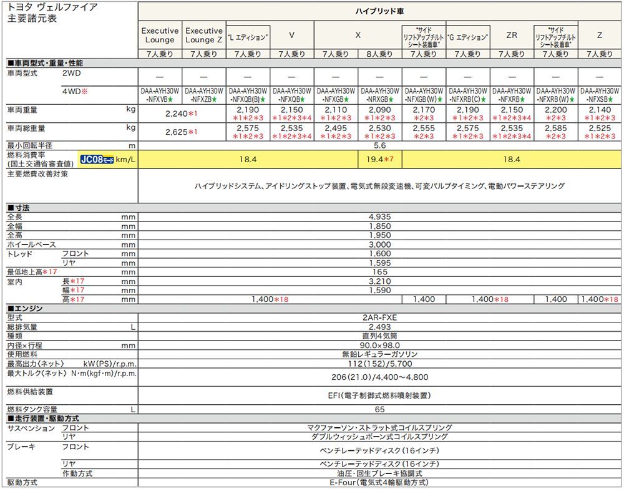Click vehicle weight value 2,090
The width and height of the screenshot is (624, 489).
[379, 110]
